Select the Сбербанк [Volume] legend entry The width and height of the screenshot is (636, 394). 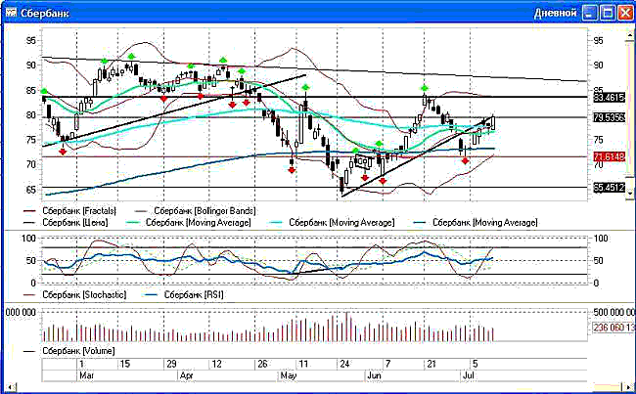pyautogui.click(x=69, y=351)
